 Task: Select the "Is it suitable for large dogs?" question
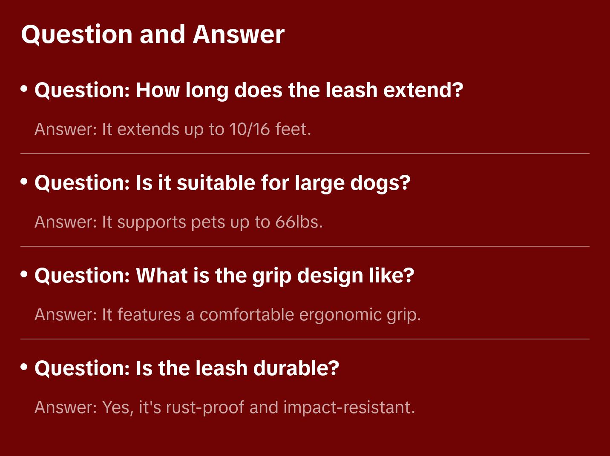coord(222,183)
